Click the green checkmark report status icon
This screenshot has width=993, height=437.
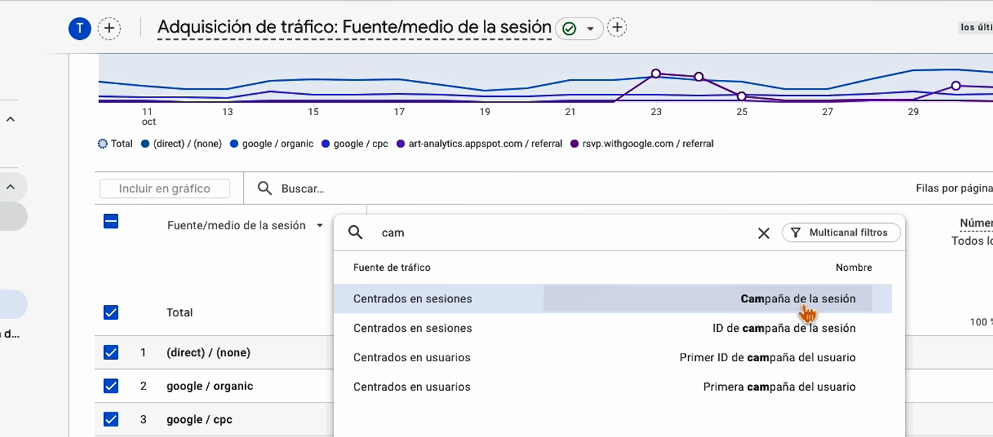pos(570,29)
